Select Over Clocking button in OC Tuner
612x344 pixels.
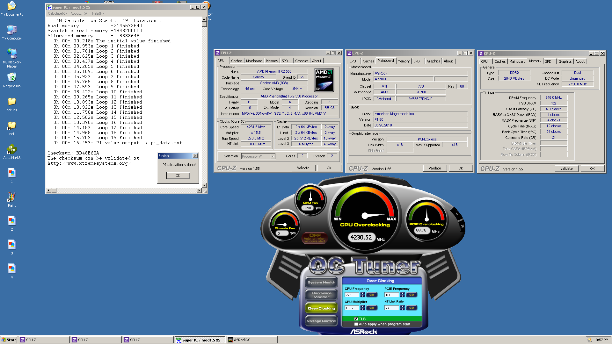pos(321,308)
